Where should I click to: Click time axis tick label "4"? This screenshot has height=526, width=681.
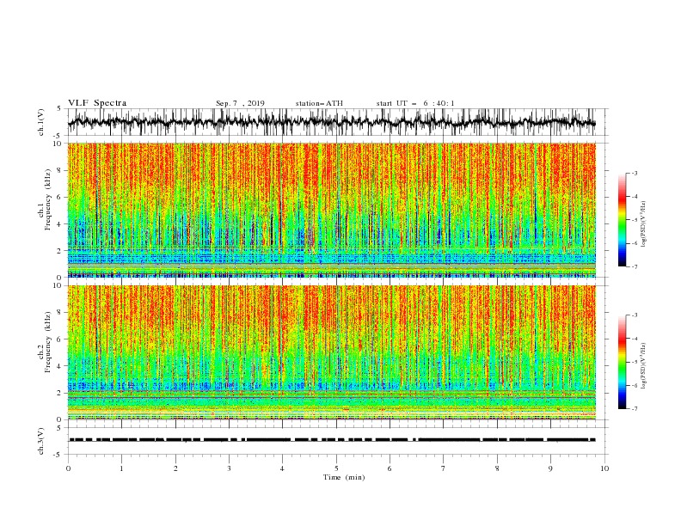point(282,468)
